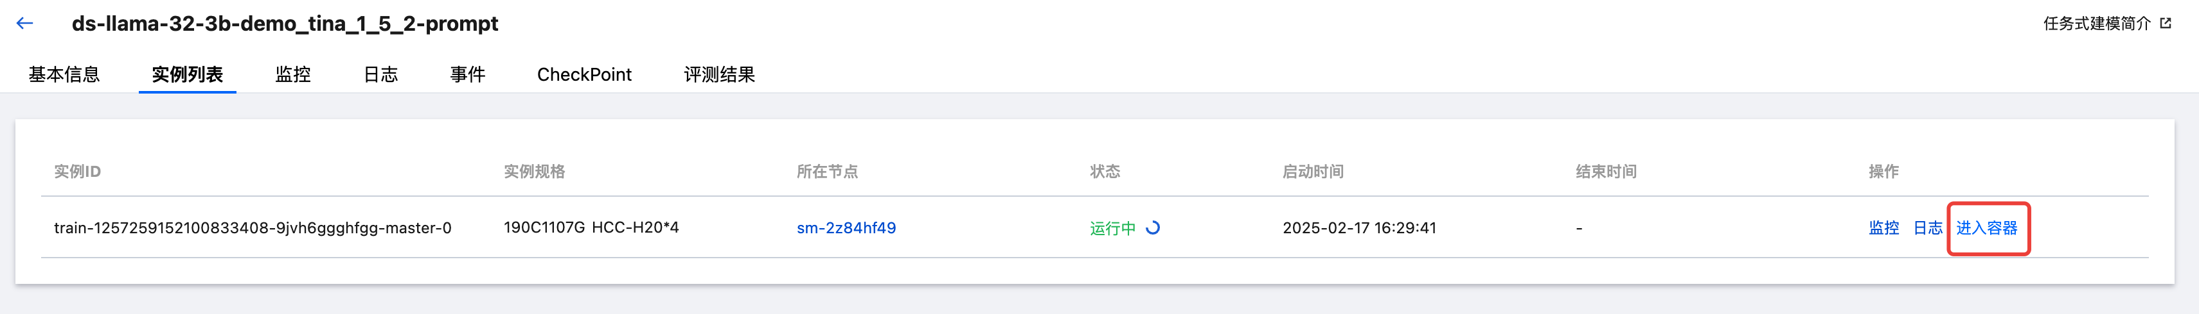
Task: Click the task title ds-llama-32-3b-demo_tina_1_5_2-prompt
Action: [285, 23]
